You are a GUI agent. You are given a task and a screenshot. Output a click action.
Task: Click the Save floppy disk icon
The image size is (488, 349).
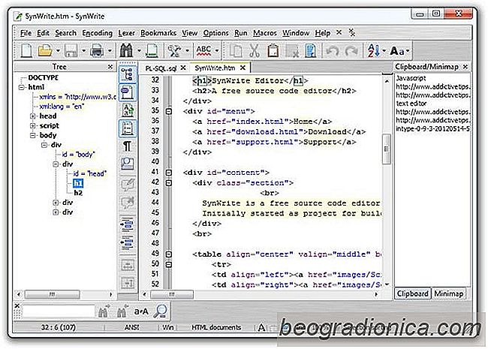[x=71, y=50]
